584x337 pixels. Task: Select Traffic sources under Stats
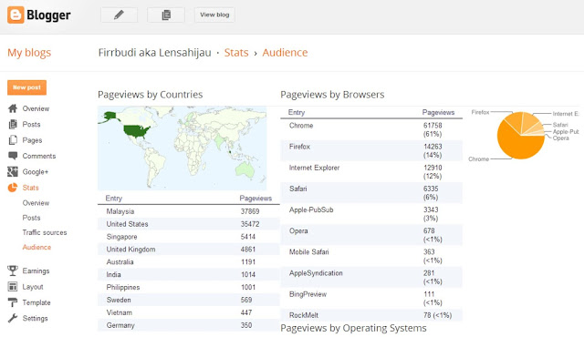(45, 232)
